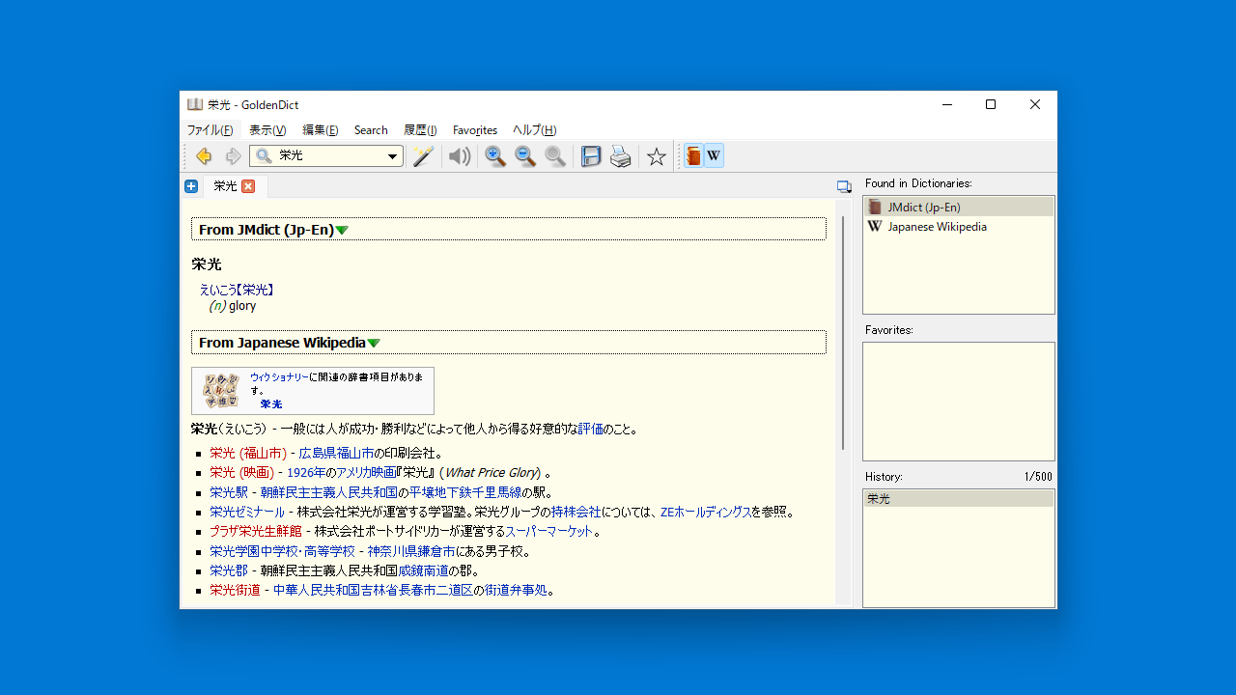Open the red 栄光 (映画) link

click(241, 473)
